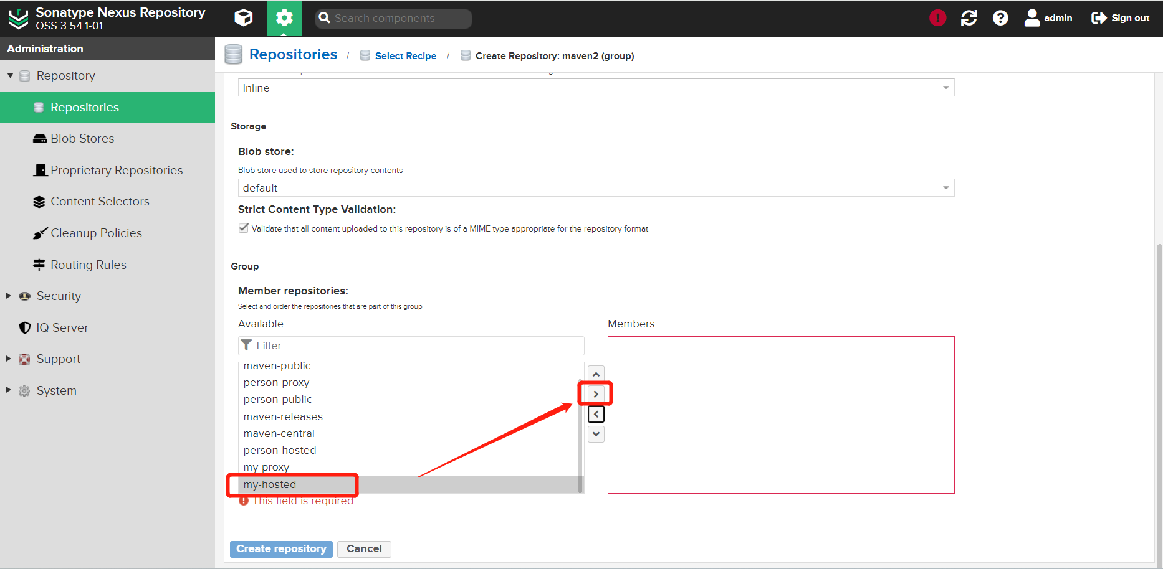Click the move-up arrow button
This screenshot has width=1163, height=569.
click(596, 374)
